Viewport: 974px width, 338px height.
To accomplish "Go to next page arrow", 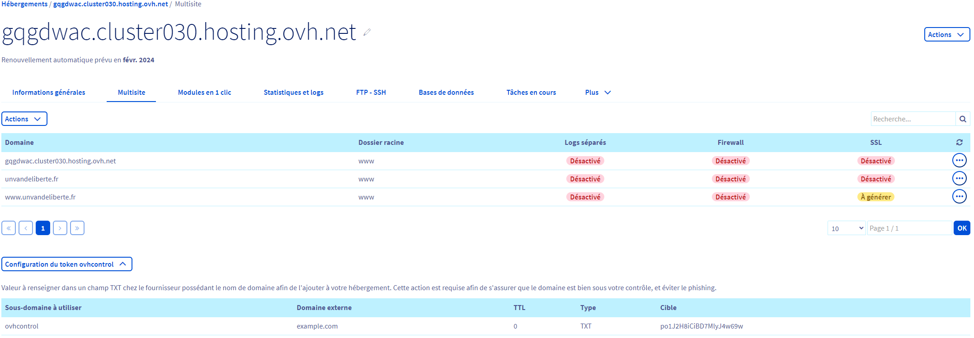I will (x=60, y=228).
